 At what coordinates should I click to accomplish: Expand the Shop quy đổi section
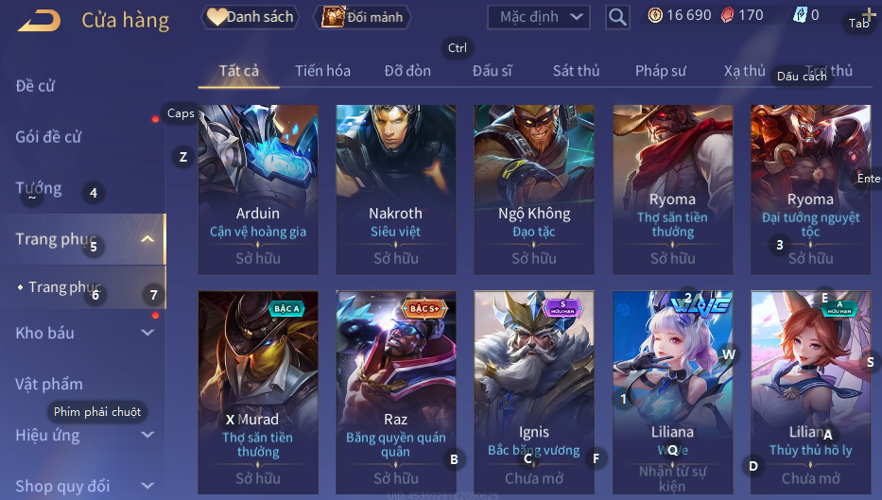coord(147,486)
